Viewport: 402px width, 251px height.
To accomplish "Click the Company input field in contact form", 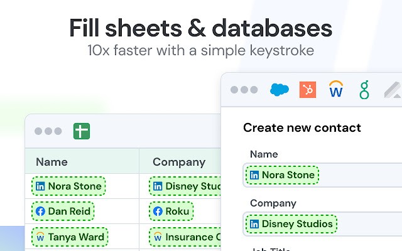I will 322,224.
